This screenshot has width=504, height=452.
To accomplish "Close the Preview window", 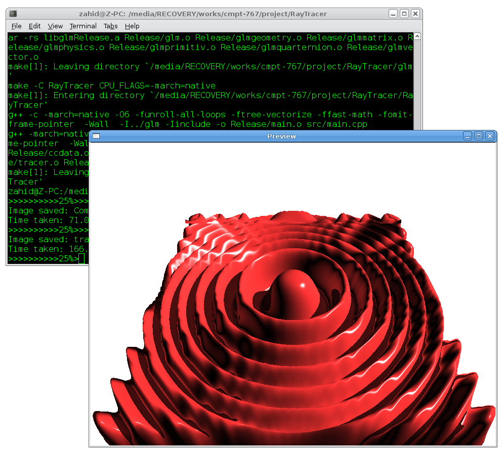I will [489, 136].
